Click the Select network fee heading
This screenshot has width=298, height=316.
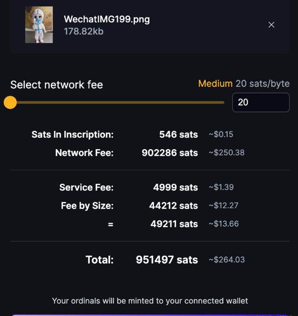56,85
